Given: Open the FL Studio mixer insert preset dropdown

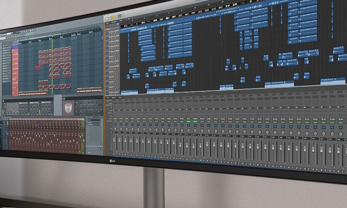Looking at the screenshot, I should (93, 120).
